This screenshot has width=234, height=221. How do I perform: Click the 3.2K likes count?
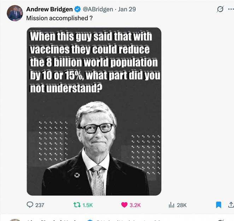point(135,205)
